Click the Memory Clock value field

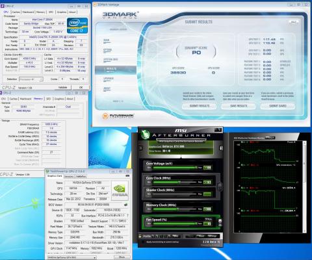pos(207,209)
